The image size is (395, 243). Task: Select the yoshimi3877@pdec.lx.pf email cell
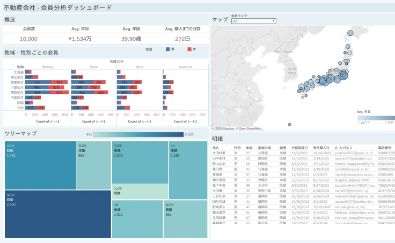(354, 153)
